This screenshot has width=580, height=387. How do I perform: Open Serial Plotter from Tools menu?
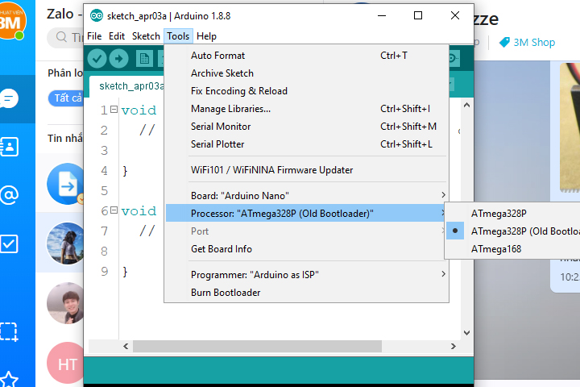[306, 144]
